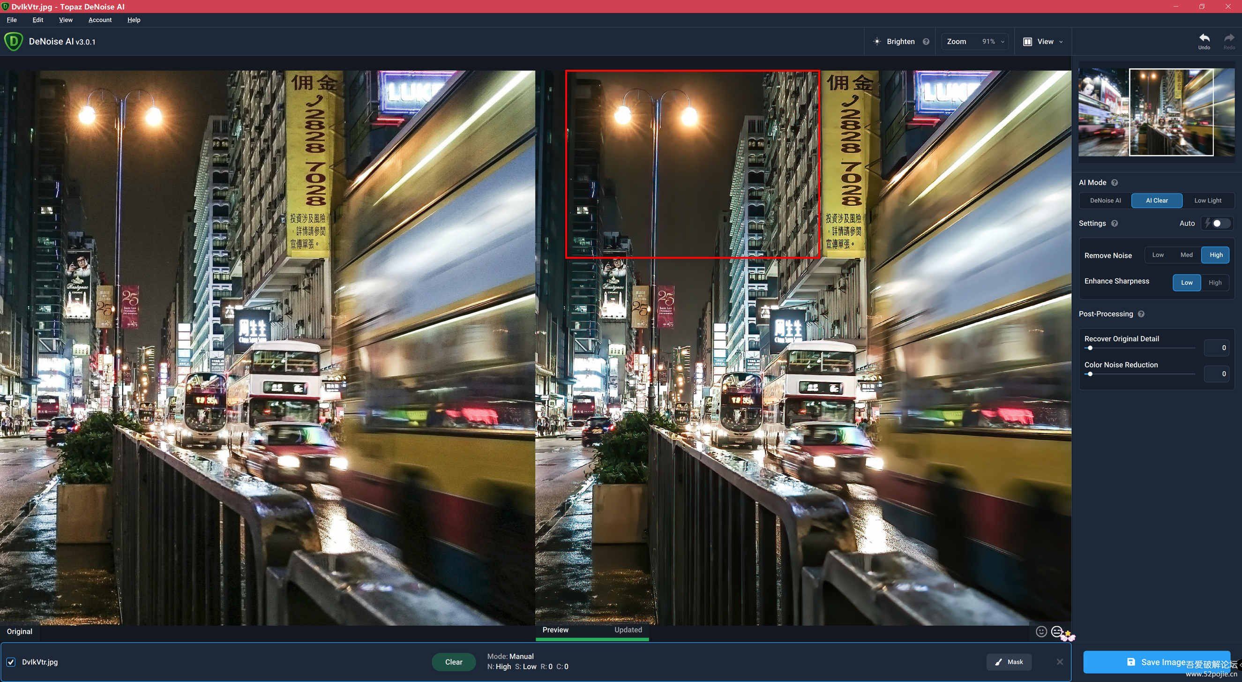The width and height of the screenshot is (1242, 682).
Task: Click the Settings help question mark
Action: (1114, 223)
